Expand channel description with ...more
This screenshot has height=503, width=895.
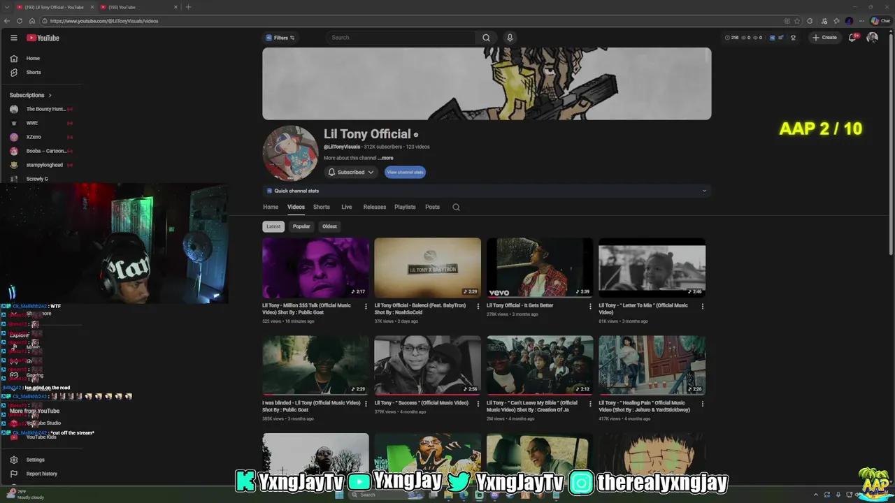click(387, 158)
